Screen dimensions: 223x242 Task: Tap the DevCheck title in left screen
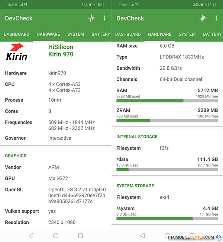(x=19, y=18)
